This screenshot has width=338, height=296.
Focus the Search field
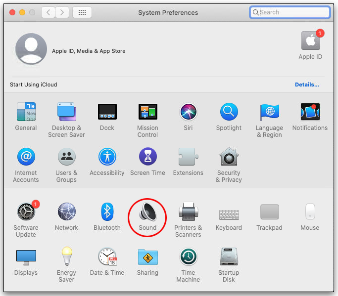(x=290, y=12)
